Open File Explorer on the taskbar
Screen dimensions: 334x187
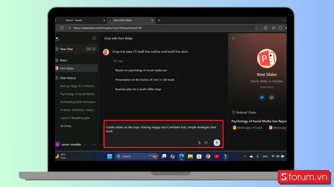pos(190,156)
